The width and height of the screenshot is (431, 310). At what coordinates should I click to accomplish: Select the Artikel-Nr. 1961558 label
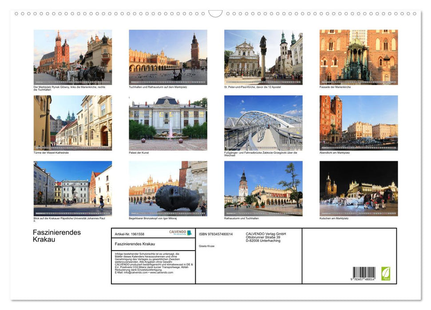(x=130, y=234)
